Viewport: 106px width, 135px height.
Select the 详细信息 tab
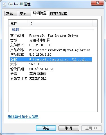pyautogui.click(x=40, y=13)
